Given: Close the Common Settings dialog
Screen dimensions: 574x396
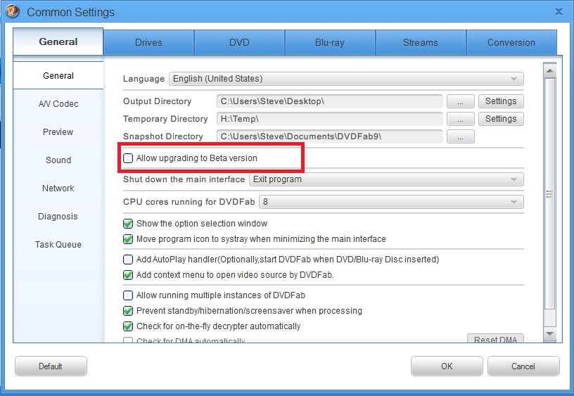Looking at the screenshot, I should click(559, 11).
